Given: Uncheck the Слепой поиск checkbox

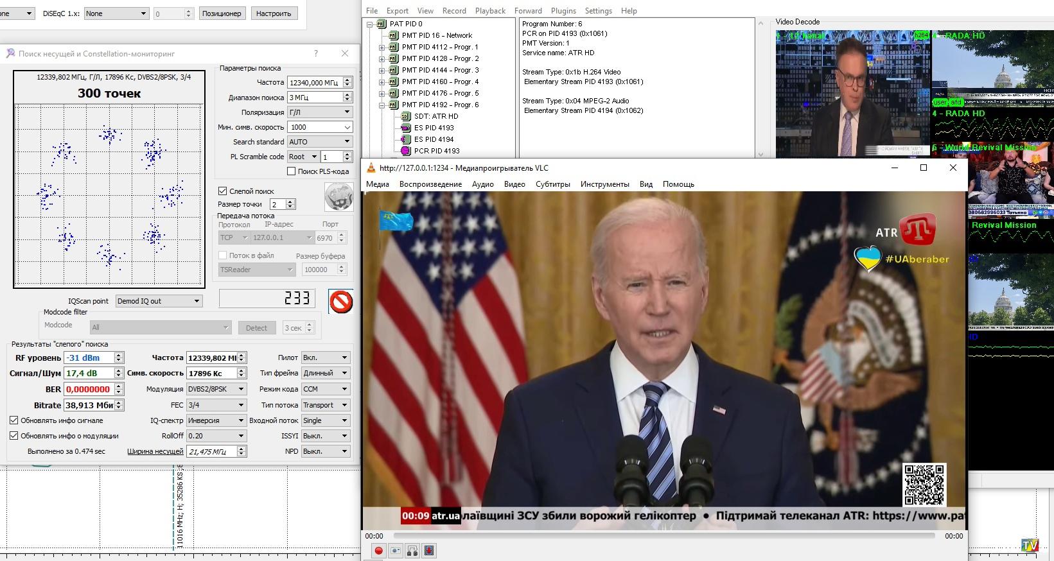Looking at the screenshot, I should tap(223, 191).
